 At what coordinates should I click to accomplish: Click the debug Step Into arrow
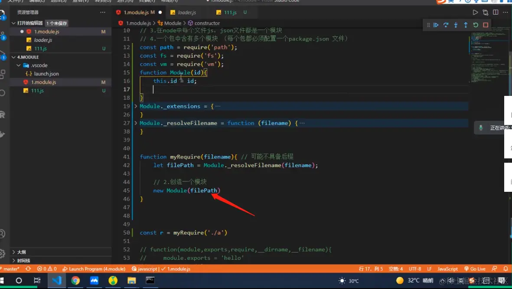(x=456, y=25)
